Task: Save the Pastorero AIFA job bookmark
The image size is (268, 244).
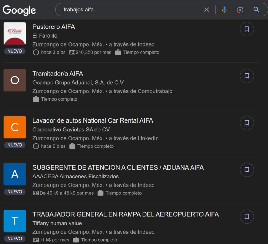Action: tap(247, 29)
